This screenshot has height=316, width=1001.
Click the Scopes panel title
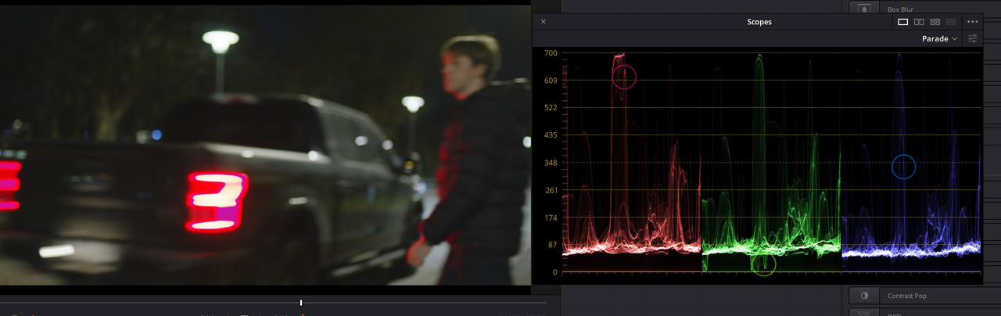759,22
